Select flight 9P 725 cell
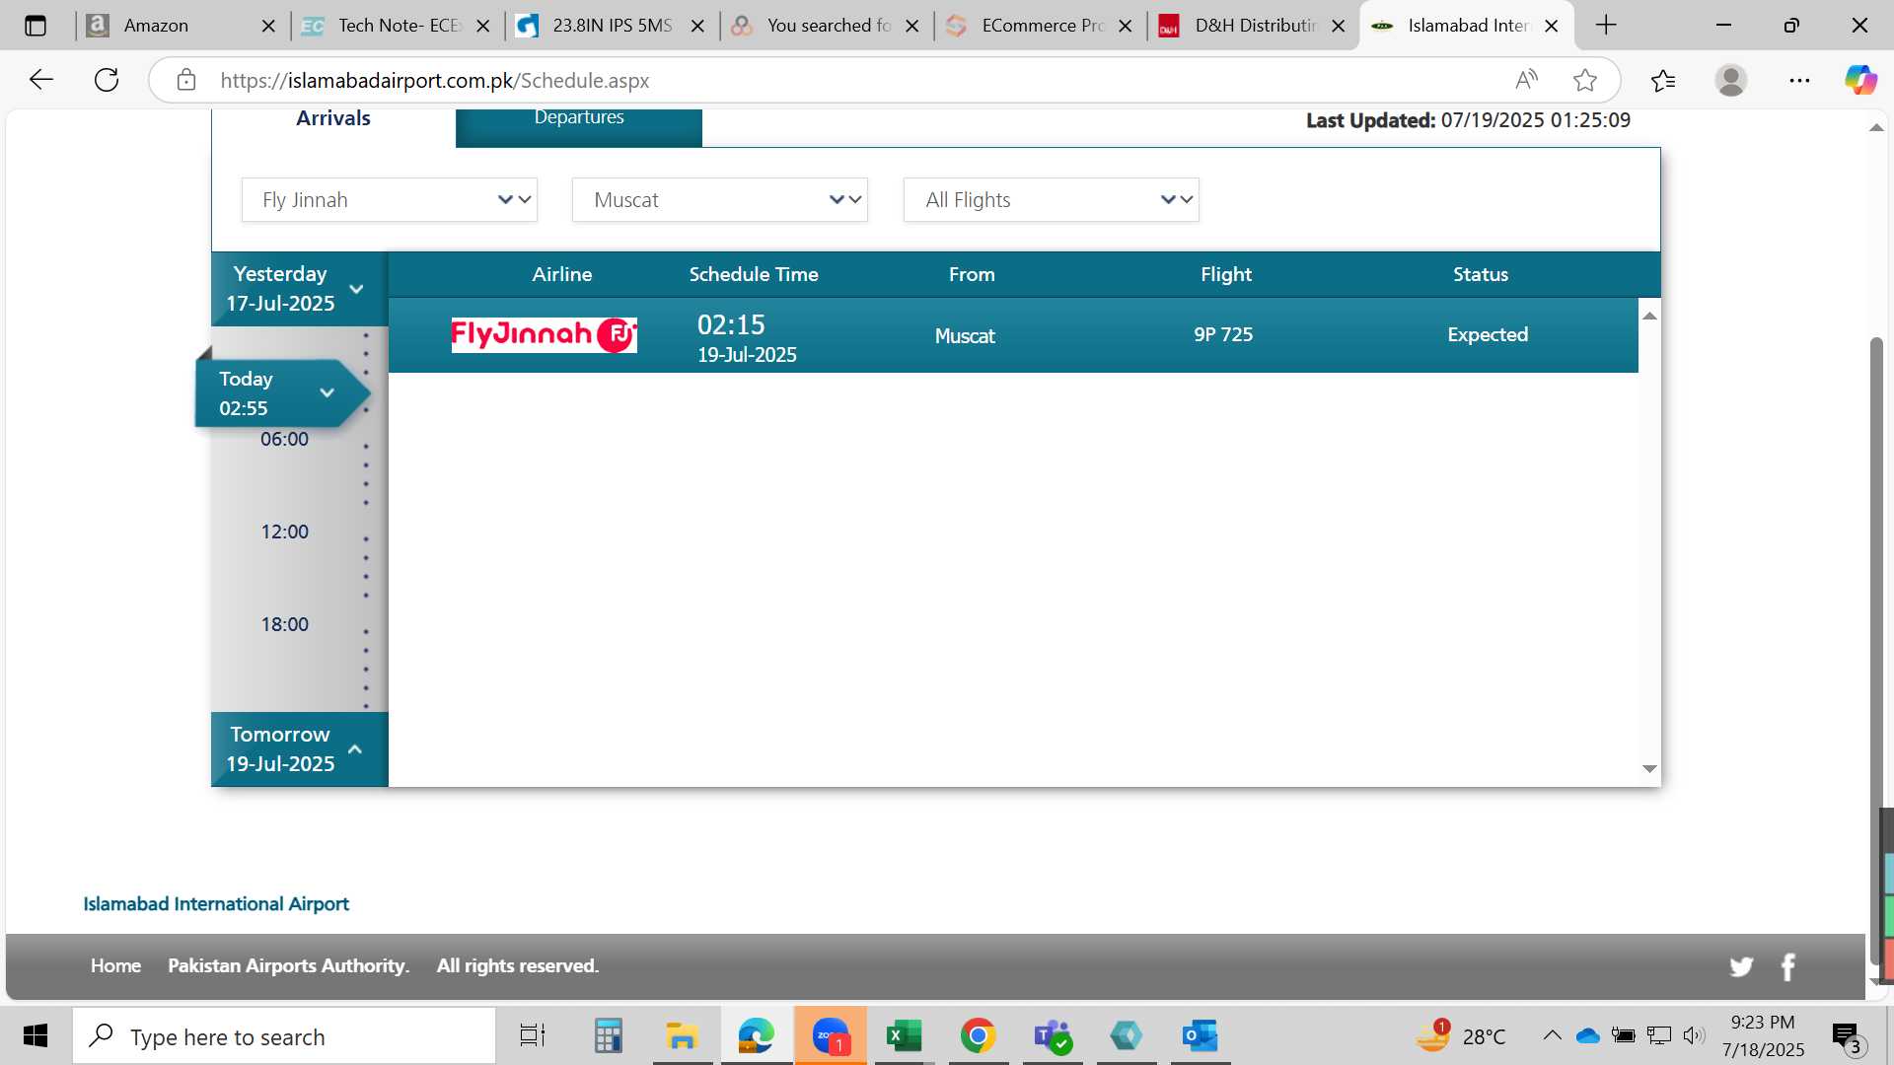The height and width of the screenshot is (1065, 1894). 1223,335
